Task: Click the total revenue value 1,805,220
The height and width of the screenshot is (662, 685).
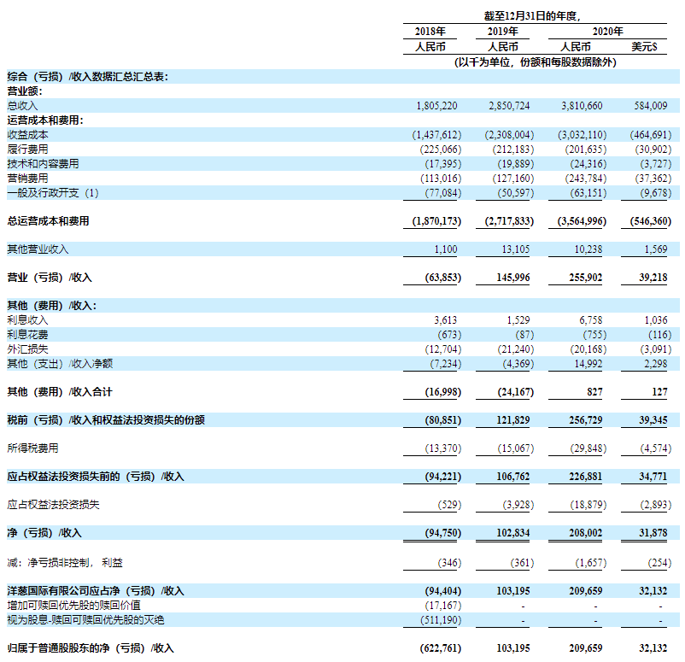Action: coord(436,106)
